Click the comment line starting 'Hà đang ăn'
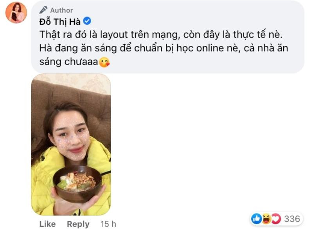 point(164,48)
